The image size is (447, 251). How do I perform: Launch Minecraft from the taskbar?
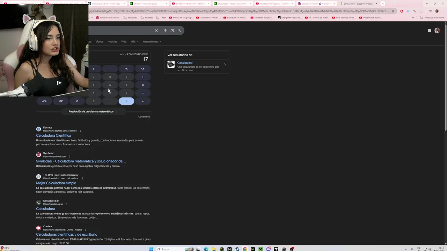coord(261,249)
